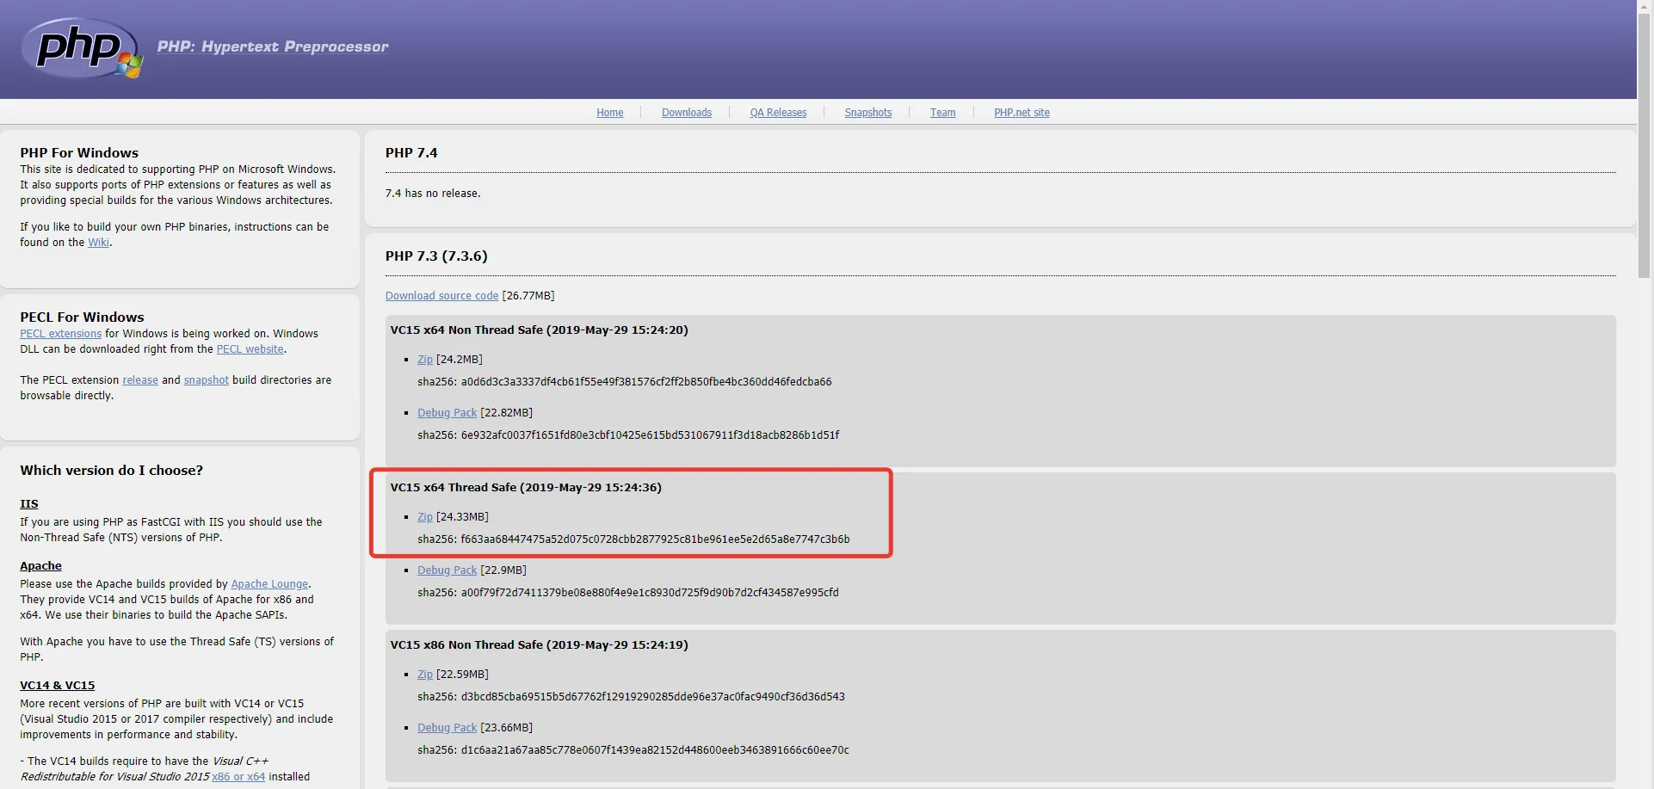This screenshot has height=789, width=1654.
Task: Click the PHP logo icon
Action: click(82, 47)
